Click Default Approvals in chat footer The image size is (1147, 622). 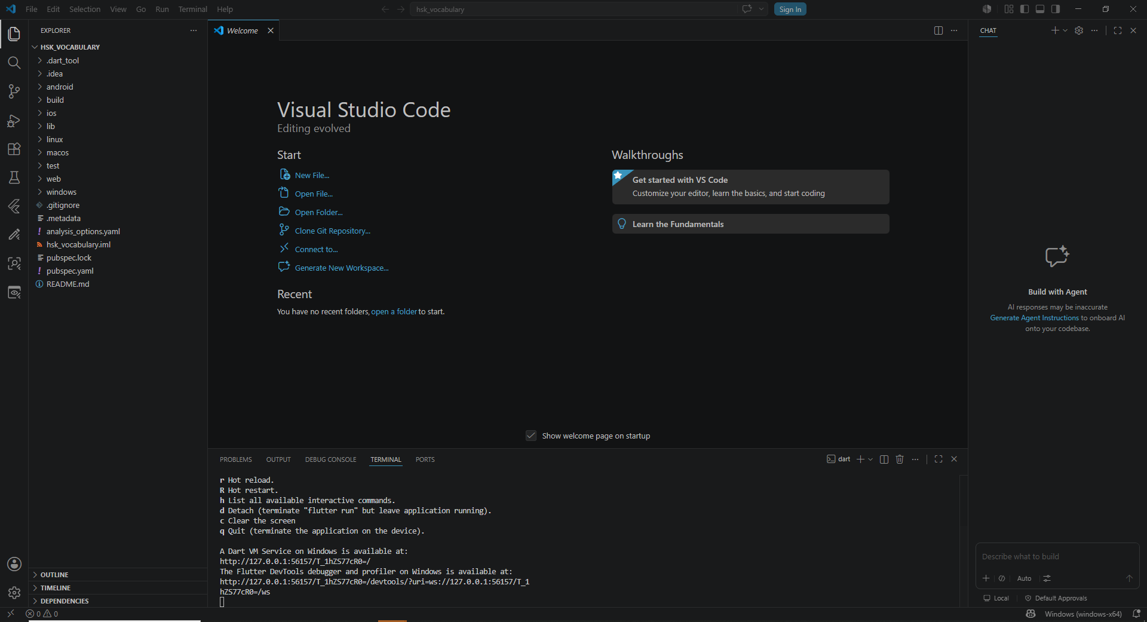[1056, 598]
